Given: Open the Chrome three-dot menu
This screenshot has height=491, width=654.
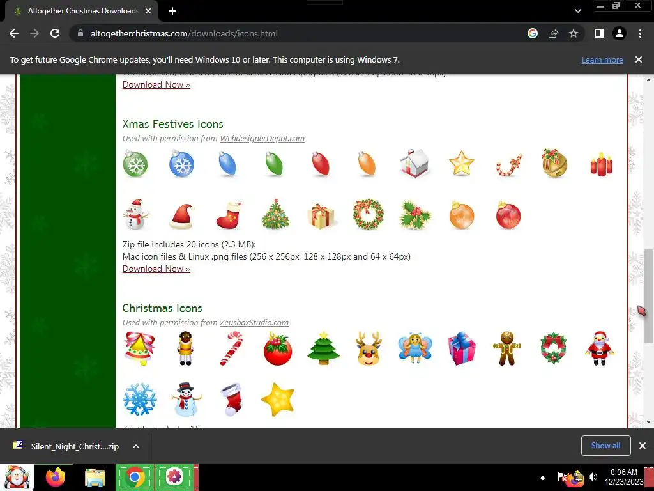Looking at the screenshot, I should [640, 33].
